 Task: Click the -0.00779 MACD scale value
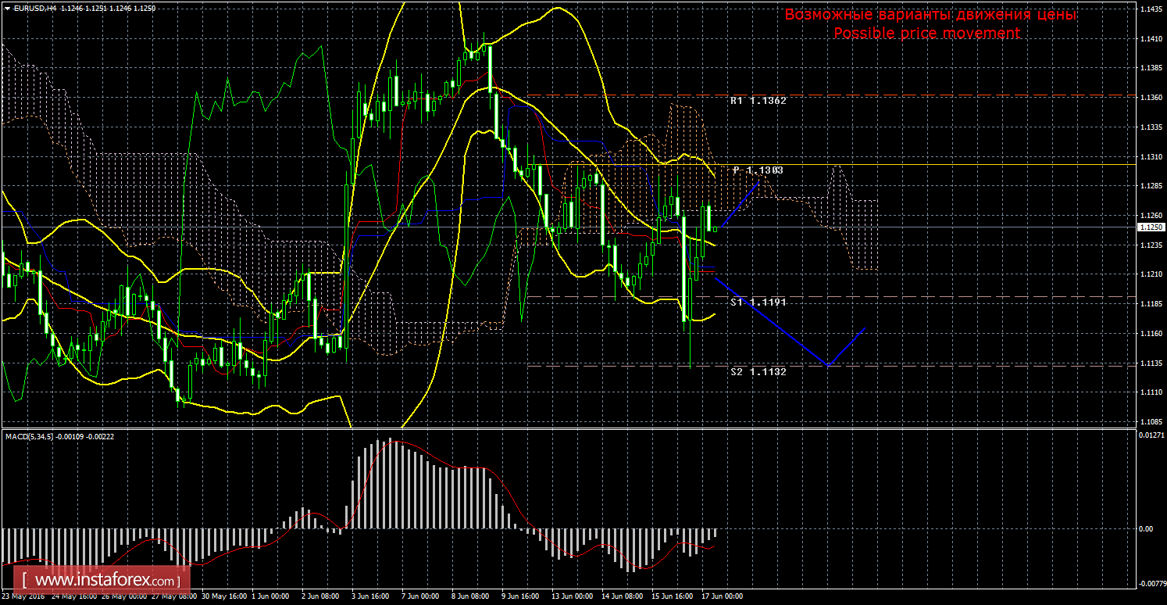coord(1151,584)
